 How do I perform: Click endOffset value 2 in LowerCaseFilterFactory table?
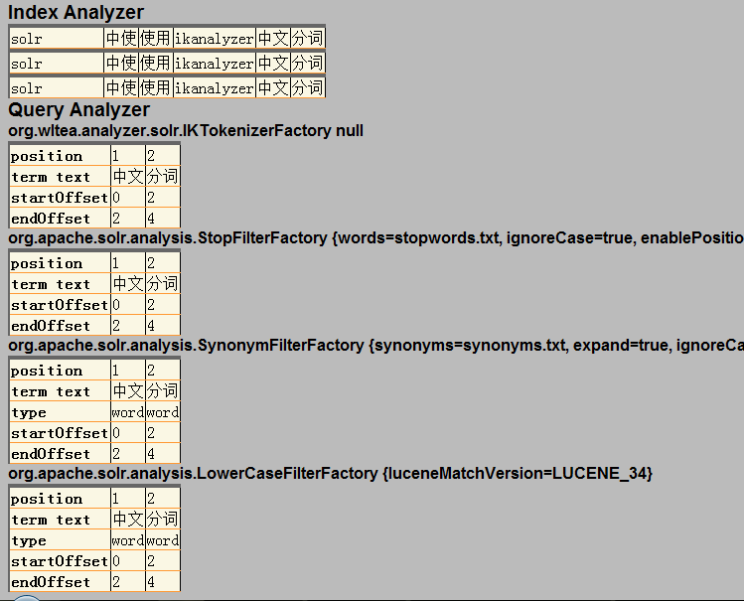pos(116,582)
